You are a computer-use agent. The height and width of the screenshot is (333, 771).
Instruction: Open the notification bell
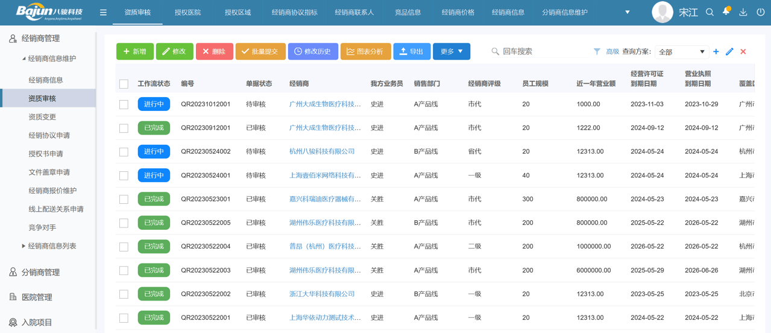pyautogui.click(x=726, y=11)
